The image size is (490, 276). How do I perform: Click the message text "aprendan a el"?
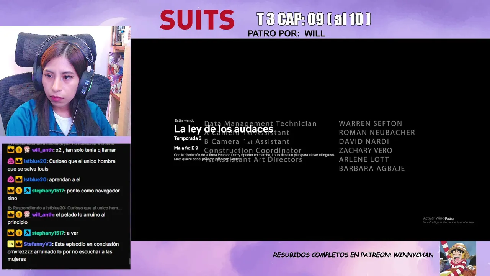pyautogui.click(x=65, y=180)
